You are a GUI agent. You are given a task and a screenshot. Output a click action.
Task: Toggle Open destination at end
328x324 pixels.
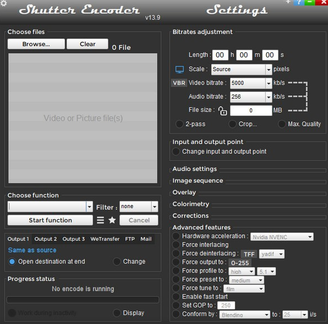click(12, 262)
